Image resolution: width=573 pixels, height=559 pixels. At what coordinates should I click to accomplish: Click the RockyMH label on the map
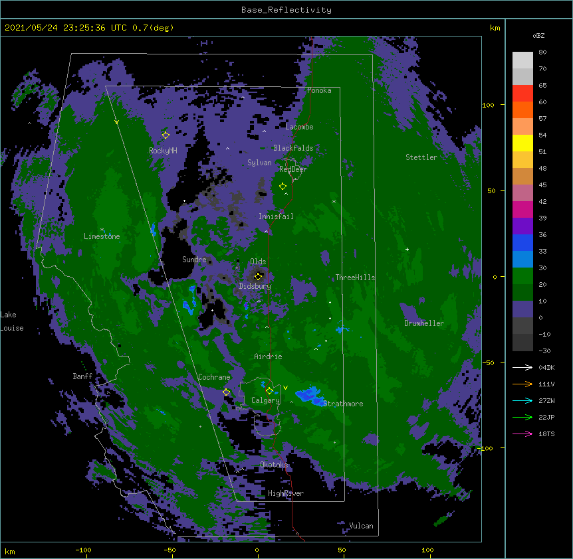coord(163,151)
